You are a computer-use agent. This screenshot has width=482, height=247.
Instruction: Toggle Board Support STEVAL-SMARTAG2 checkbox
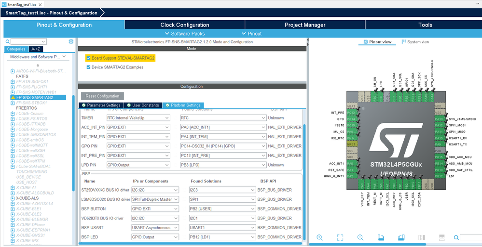88,58
